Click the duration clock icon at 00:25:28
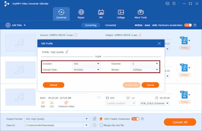 tap(157, 98)
